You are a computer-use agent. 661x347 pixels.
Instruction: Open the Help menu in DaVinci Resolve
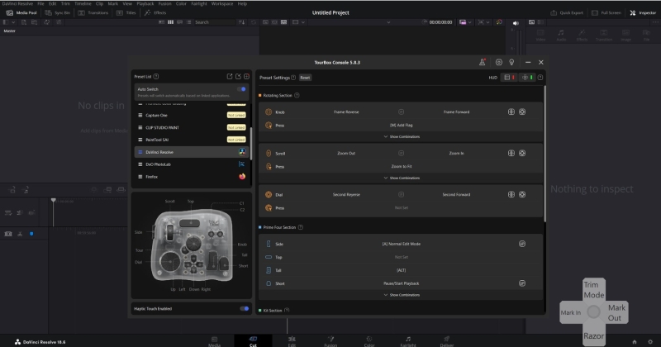[242, 3]
